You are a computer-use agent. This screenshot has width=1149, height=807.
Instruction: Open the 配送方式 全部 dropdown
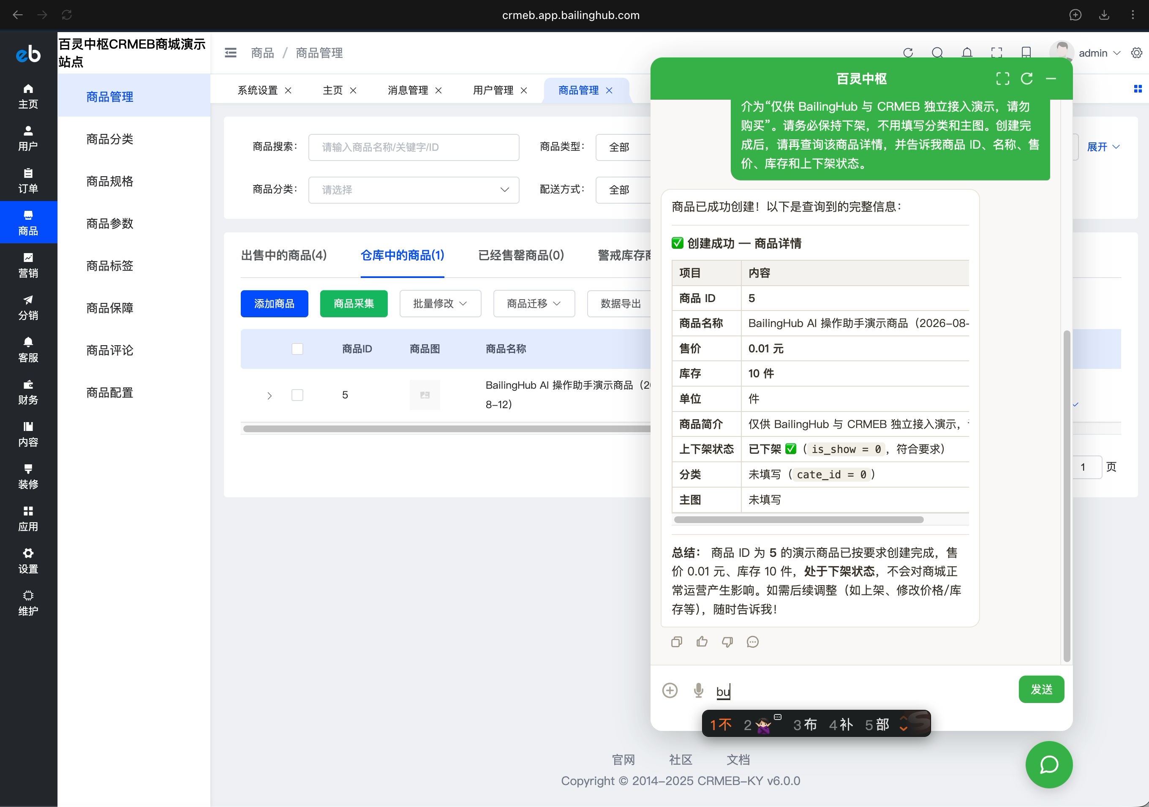pos(623,190)
